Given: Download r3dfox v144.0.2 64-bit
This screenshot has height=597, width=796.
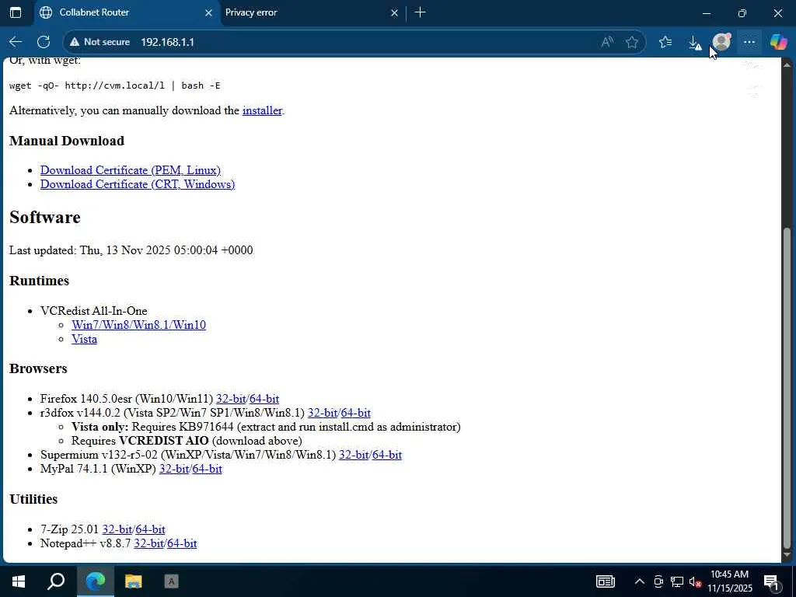Looking at the screenshot, I should coord(355,413).
